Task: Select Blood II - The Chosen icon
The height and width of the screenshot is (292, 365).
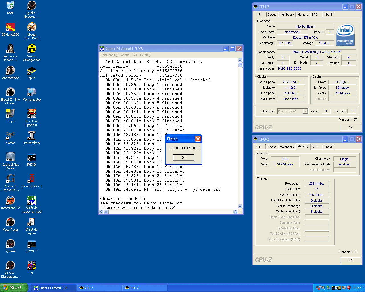Action: [x=10, y=96]
